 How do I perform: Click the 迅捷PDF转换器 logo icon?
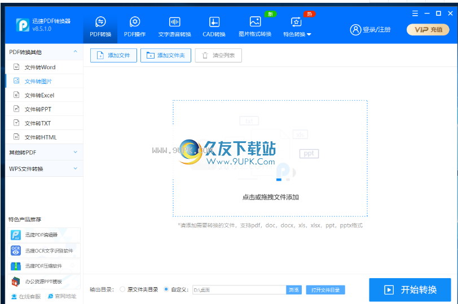[x=23, y=25]
